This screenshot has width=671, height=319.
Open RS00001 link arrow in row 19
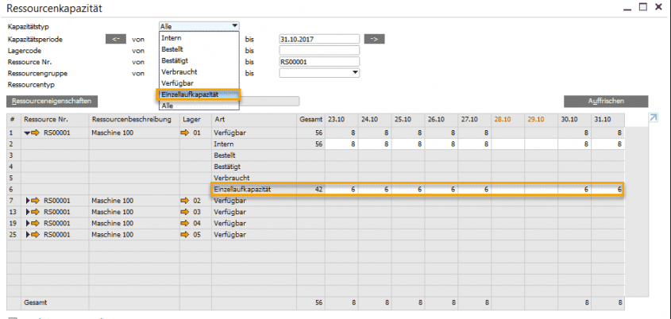[35, 223]
